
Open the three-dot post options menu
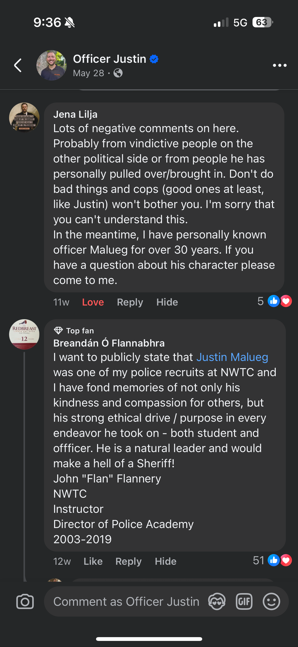(280, 65)
